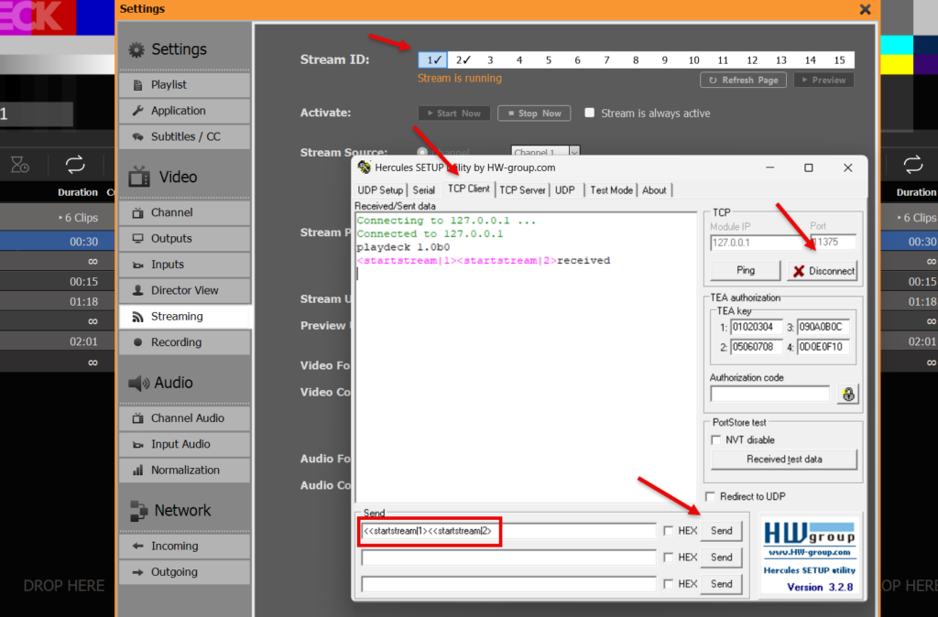Enable the 'Stream is always active' checkbox
Screen dimensions: 938x617
click(588, 114)
